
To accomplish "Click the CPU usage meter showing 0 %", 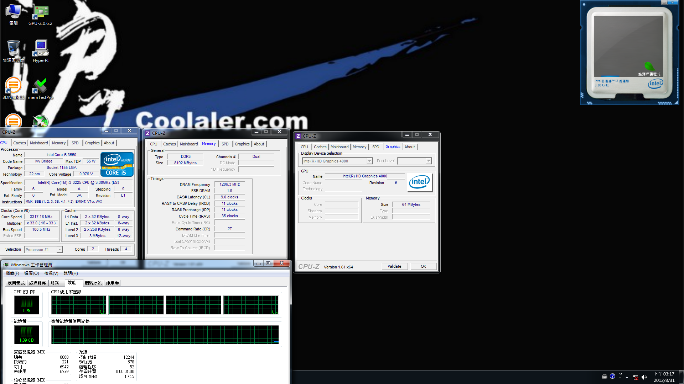I will pyautogui.click(x=26, y=305).
